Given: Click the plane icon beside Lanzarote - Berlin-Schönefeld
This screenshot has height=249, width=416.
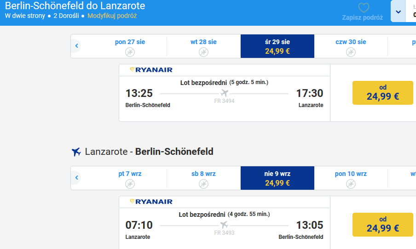Looking at the screenshot, I should point(76,152).
